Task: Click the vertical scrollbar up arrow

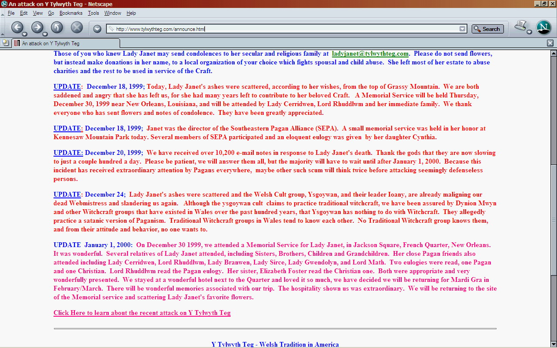Action: 554,53
